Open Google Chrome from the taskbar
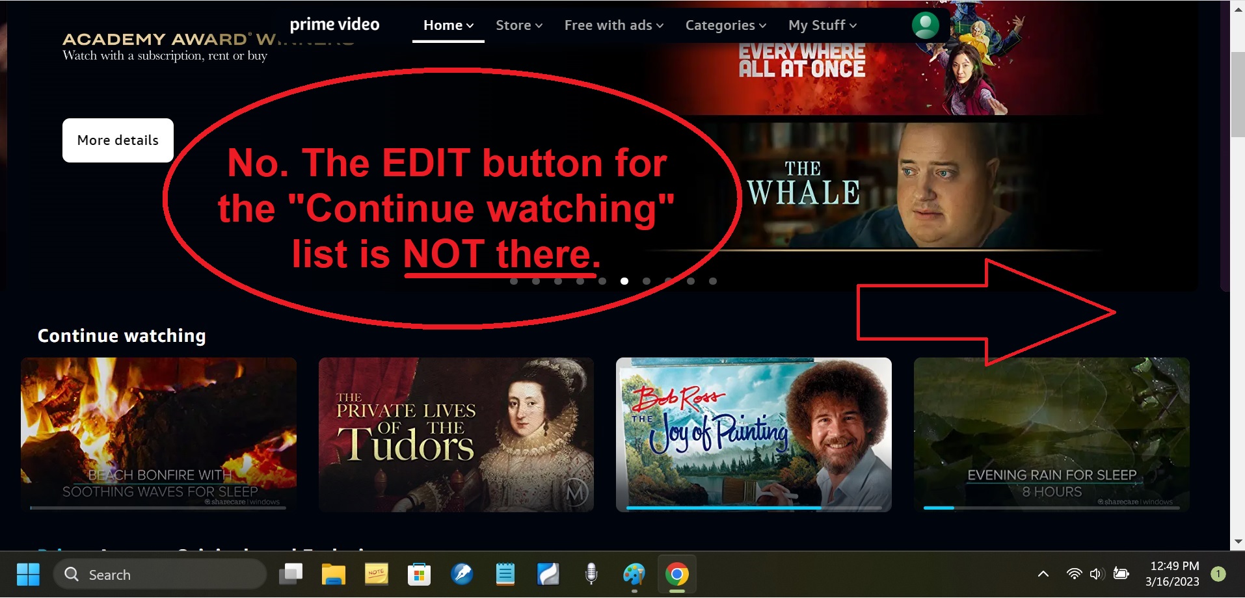This screenshot has height=598, width=1245. (676, 575)
